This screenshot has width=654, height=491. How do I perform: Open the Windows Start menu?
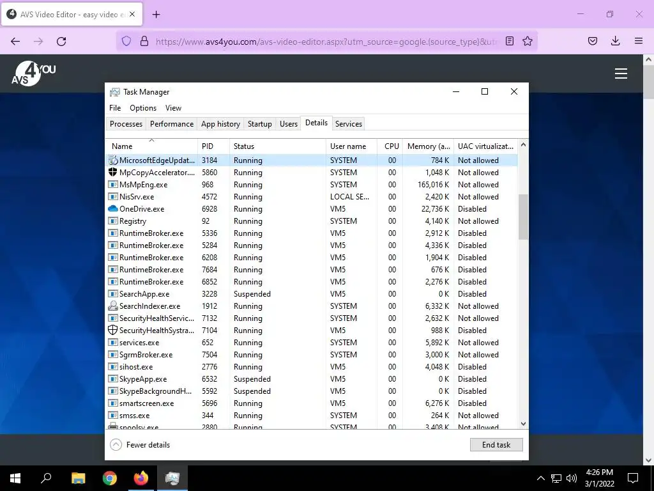(15, 478)
